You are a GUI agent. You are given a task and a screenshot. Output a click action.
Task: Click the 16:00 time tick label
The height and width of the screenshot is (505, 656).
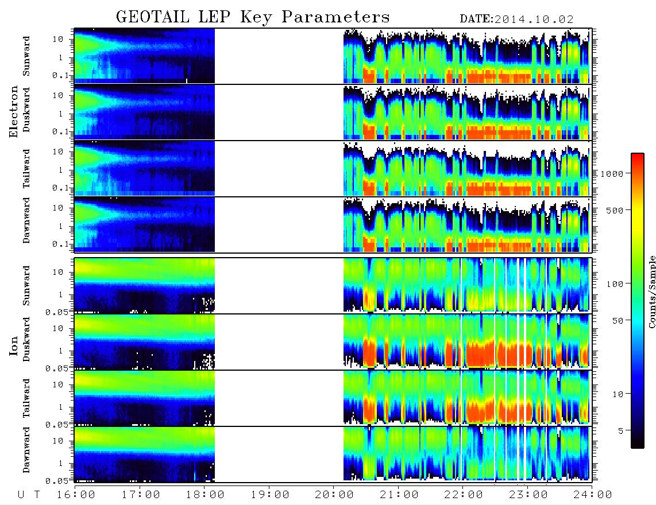pyautogui.click(x=76, y=495)
